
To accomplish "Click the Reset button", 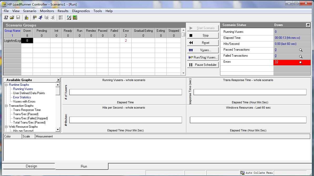I will point(203,43).
